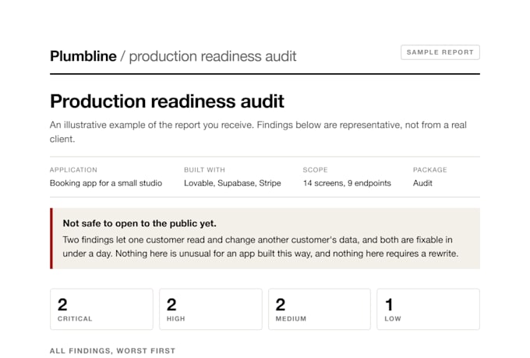Viewport: 530px width, 358px height.
Task: Click the Sample Report badge
Action: point(440,52)
